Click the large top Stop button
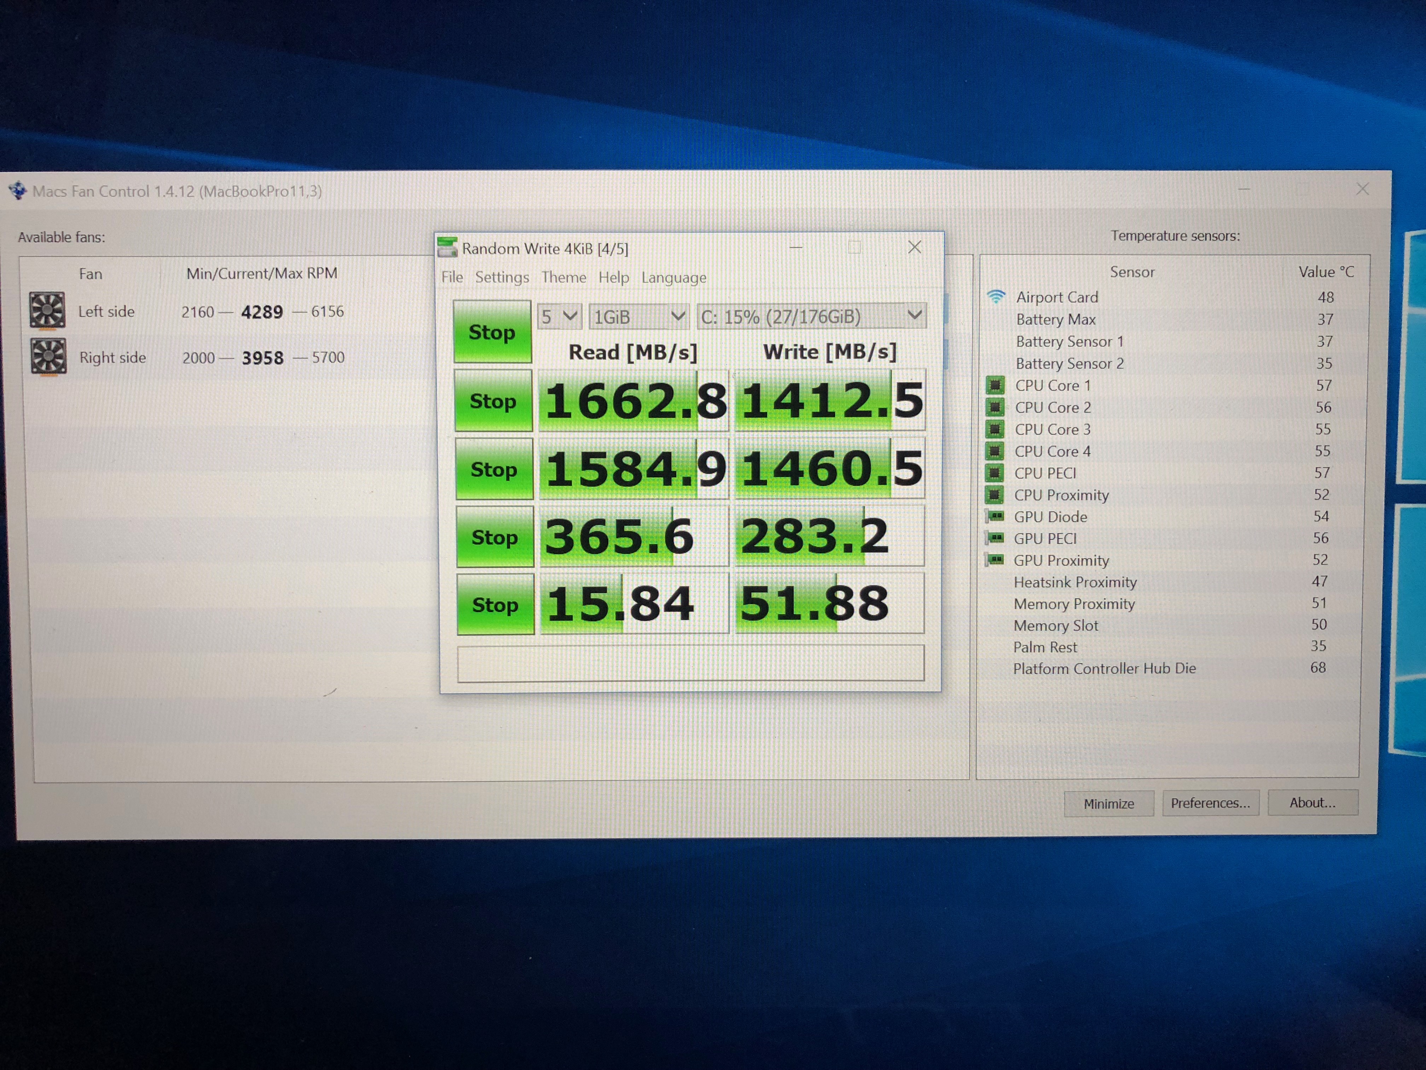Image resolution: width=1426 pixels, height=1070 pixels. click(x=492, y=332)
